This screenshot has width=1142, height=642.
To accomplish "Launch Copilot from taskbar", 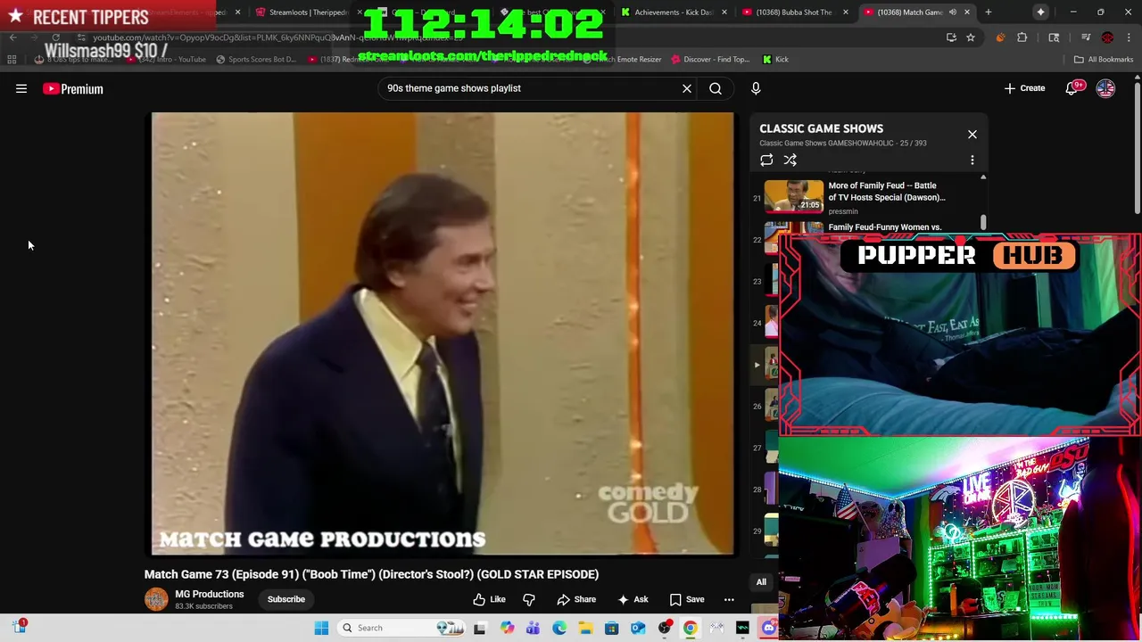I will coord(507,628).
